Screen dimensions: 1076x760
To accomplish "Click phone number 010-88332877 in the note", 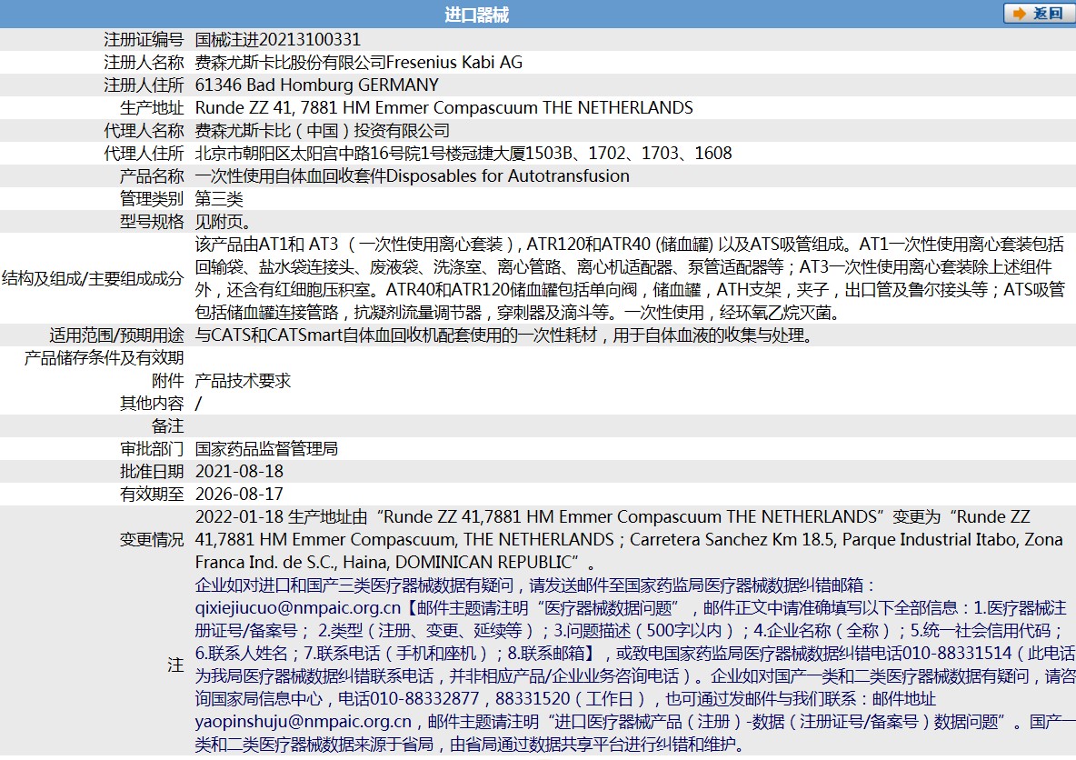I will [424, 699].
